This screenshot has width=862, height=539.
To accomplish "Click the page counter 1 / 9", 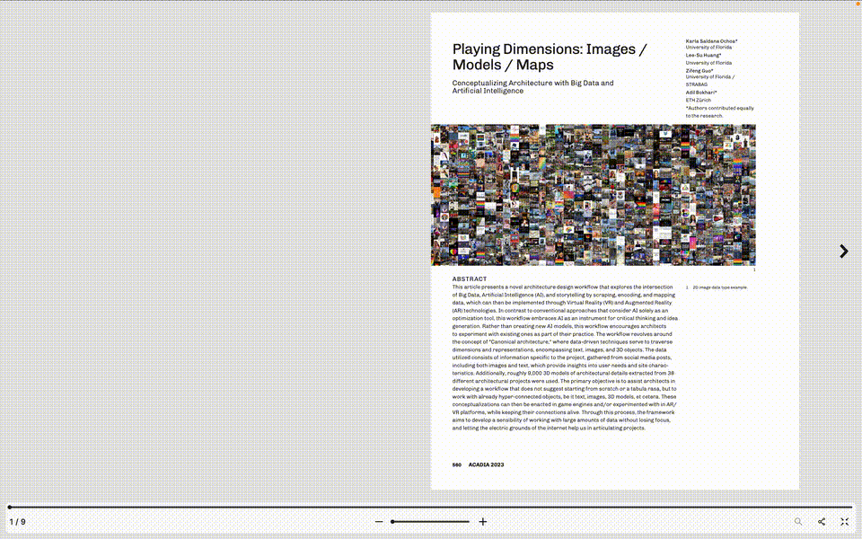I will [18, 522].
